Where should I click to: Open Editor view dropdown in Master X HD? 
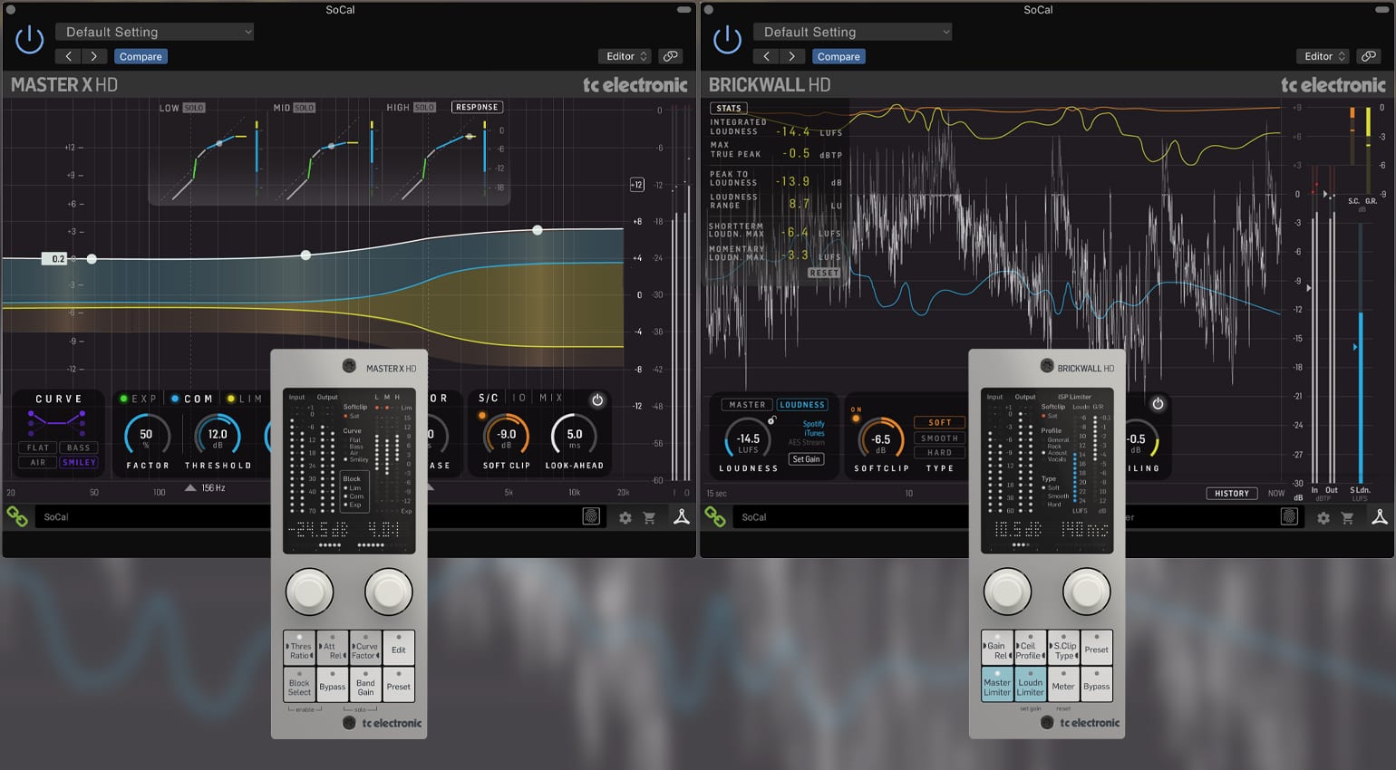click(625, 56)
